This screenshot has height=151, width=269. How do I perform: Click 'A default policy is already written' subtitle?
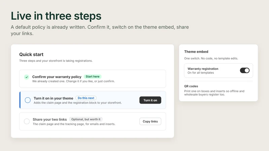[100, 30]
